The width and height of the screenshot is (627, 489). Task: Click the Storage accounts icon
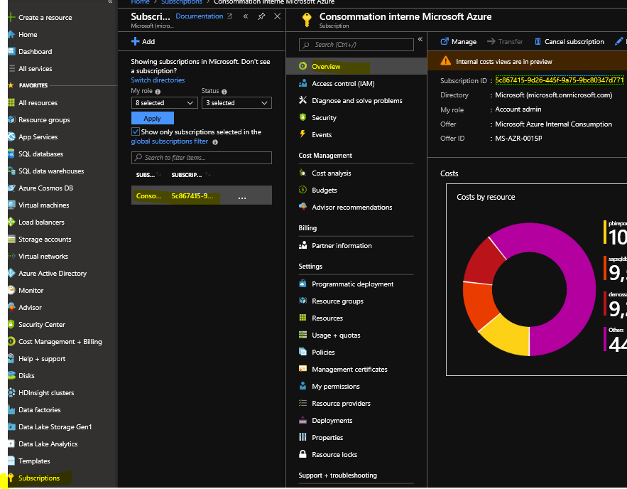coord(11,240)
